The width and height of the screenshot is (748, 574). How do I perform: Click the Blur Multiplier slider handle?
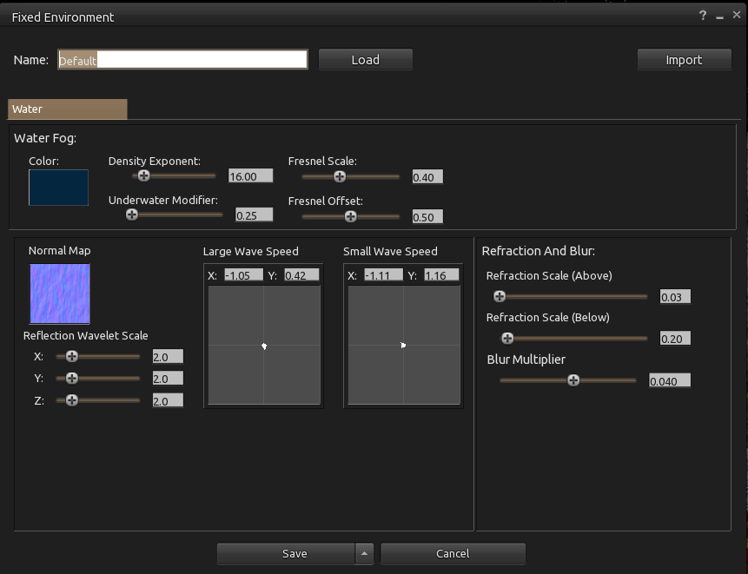point(573,379)
